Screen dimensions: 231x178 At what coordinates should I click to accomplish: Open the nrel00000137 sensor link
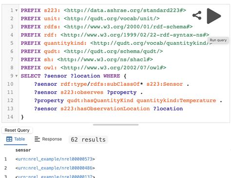55,177
